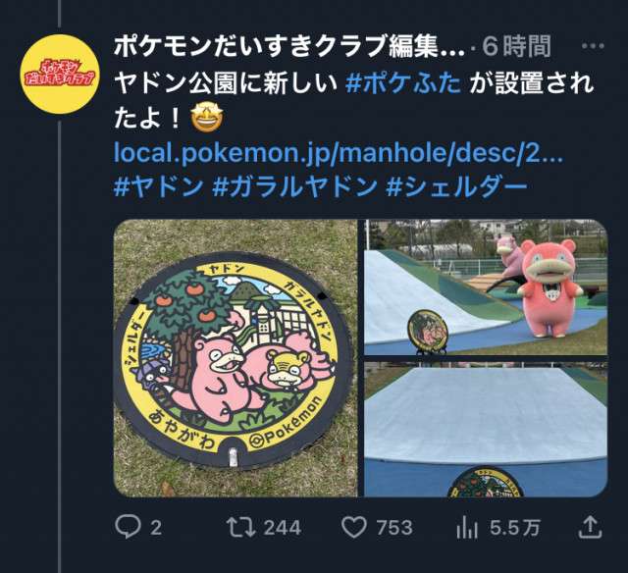Tap the retweet arrows icon
The width and height of the screenshot is (628, 573).
click(240, 527)
